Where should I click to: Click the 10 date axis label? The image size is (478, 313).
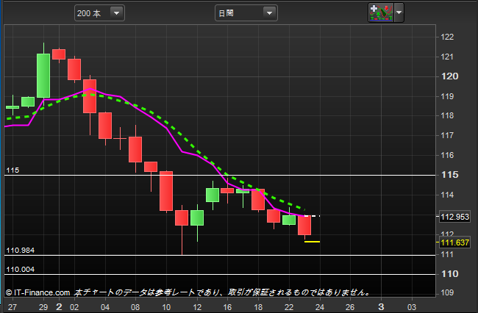click(x=166, y=307)
